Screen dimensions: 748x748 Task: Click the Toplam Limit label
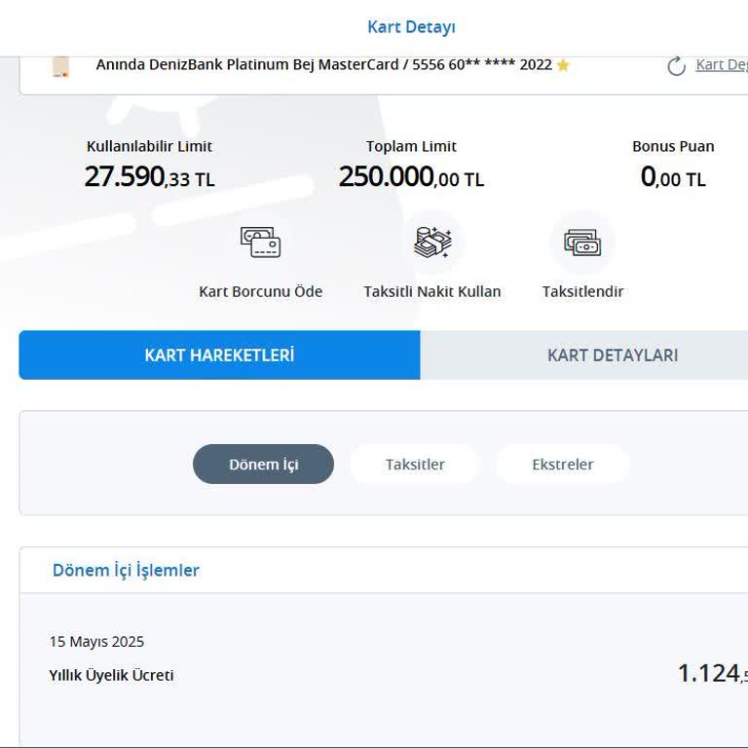(x=411, y=146)
